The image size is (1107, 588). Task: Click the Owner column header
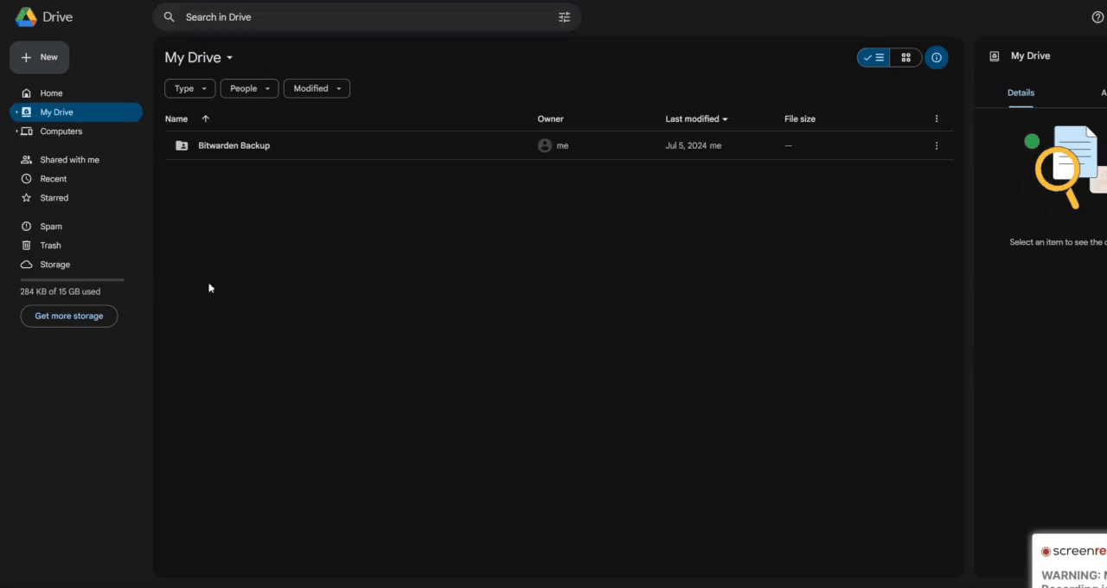pyautogui.click(x=550, y=119)
